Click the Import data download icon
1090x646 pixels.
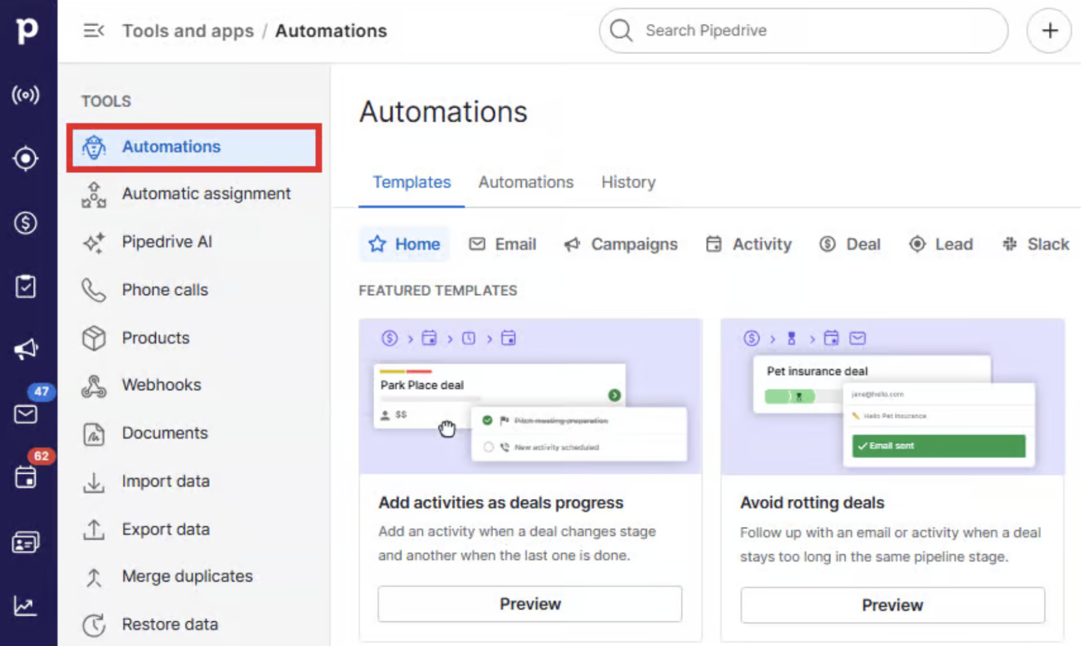pos(94,482)
